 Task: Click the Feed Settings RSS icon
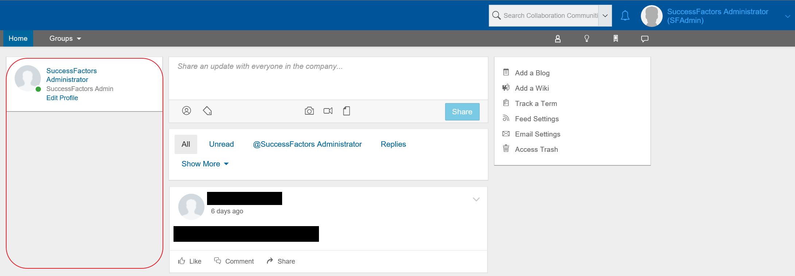(x=506, y=118)
